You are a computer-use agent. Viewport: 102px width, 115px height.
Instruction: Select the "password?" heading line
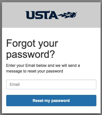(x=30, y=55)
